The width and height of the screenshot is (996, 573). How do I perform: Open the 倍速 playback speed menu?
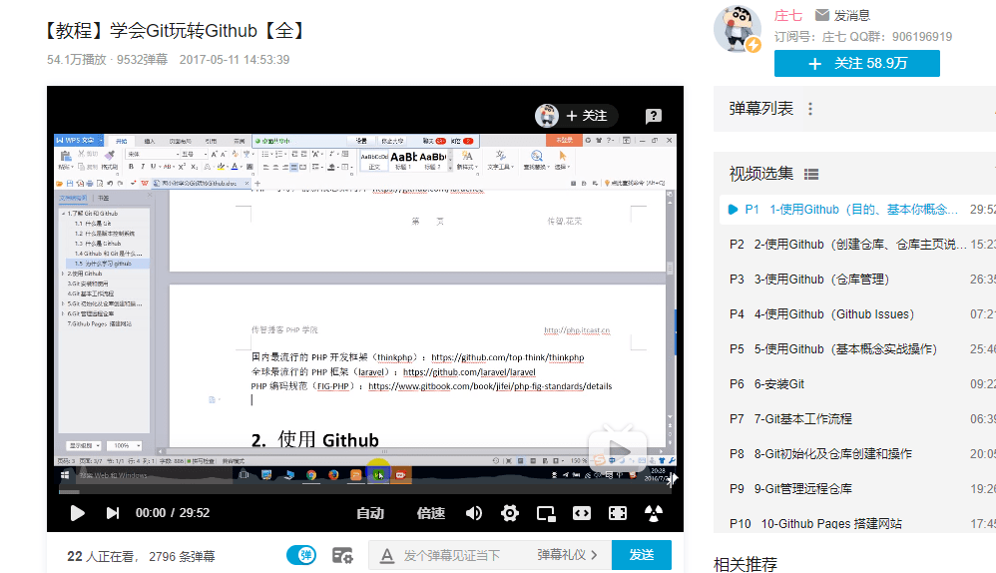(431, 513)
